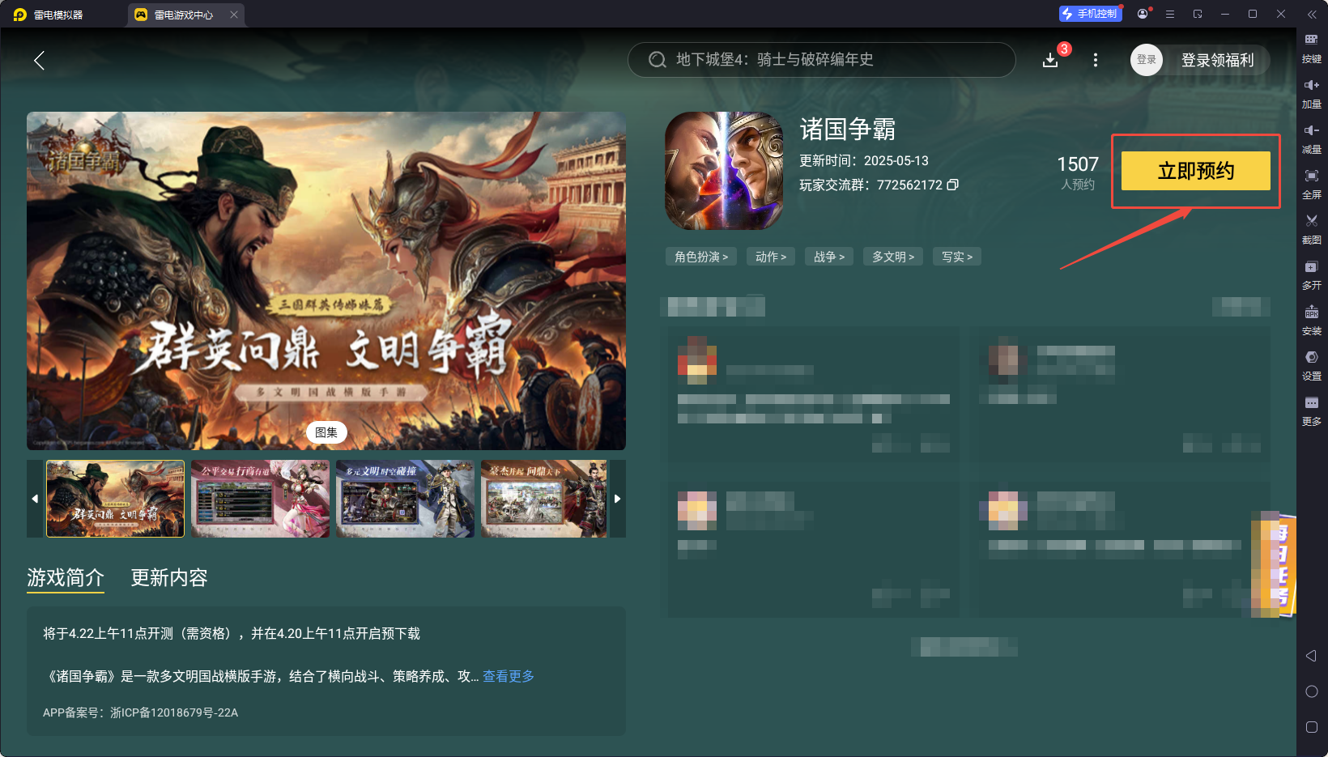Expand description with 查看更多
Screen dimensions: 1328x757
point(509,676)
